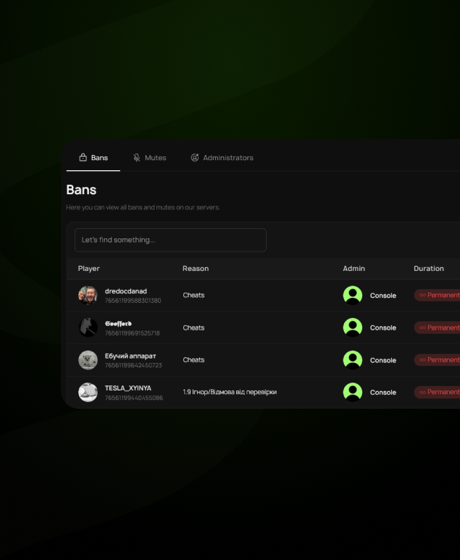Click the dark wolf avatar of Geofferd

coord(88,327)
